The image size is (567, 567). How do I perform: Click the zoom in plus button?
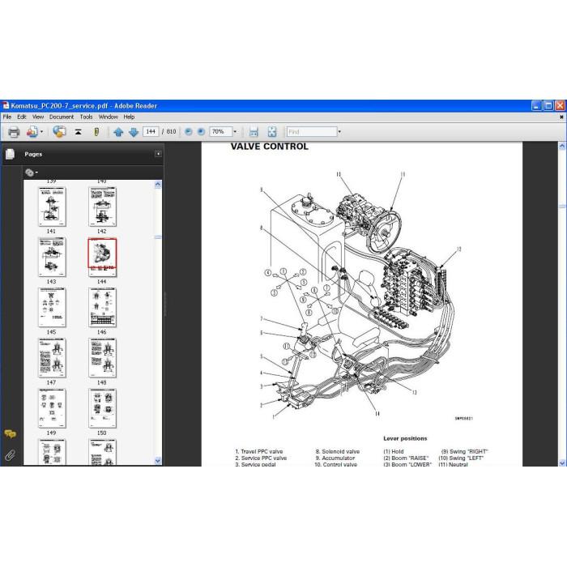pyautogui.click(x=201, y=131)
